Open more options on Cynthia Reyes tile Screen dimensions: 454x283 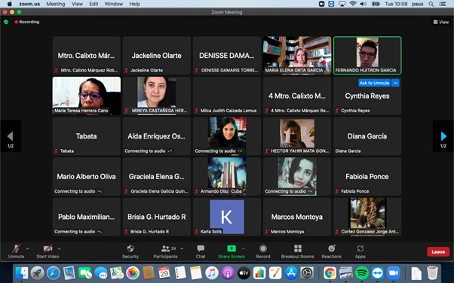(395, 83)
